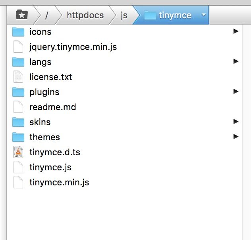251x240 pixels.
Task: Open tinymce breadcrumb dropdown arrow
Action: [204, 15]
